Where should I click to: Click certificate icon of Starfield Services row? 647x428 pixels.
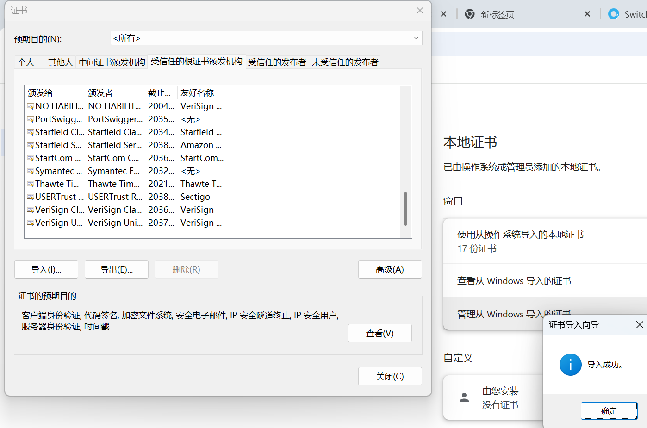point(31,145)
